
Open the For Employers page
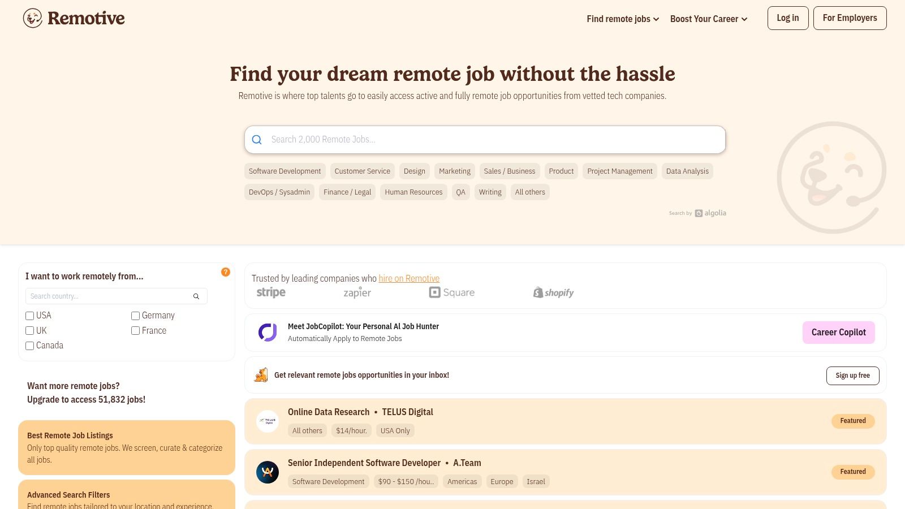pyautogui.click(x=850, y=18)
